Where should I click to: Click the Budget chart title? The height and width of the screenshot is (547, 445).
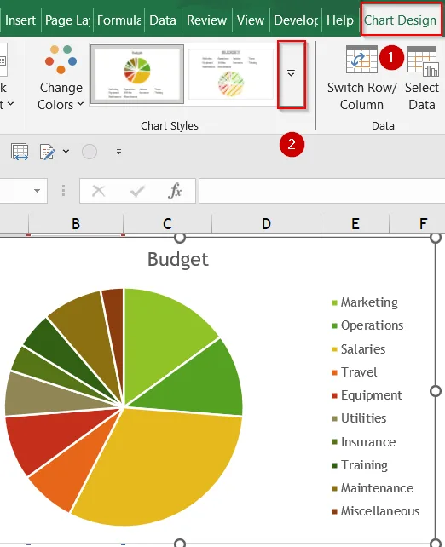tap(178, 259)
